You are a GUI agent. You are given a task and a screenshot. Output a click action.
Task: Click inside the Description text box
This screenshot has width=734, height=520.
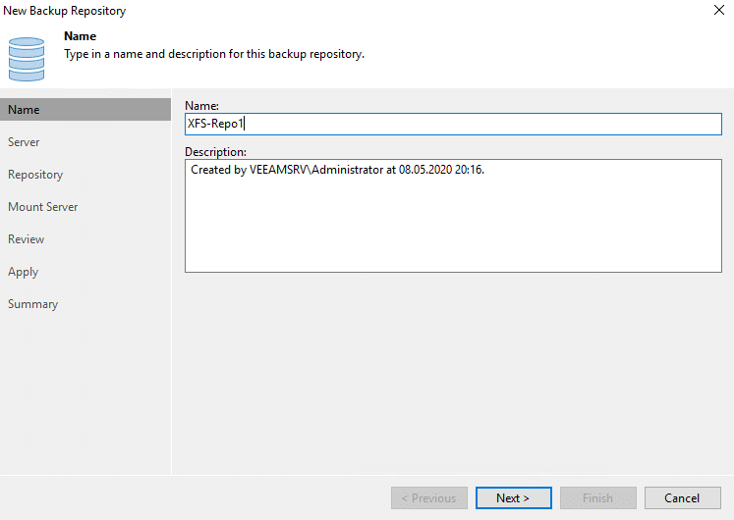coord(453,216)
